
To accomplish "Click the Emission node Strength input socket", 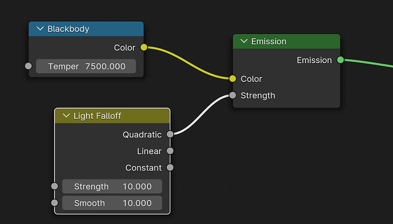I will (x=232, y=95).
